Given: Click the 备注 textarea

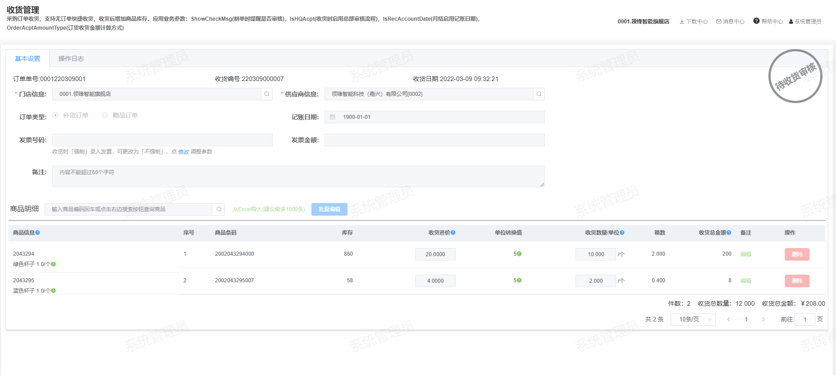Looking at the screenshot, I should [298, 176].
